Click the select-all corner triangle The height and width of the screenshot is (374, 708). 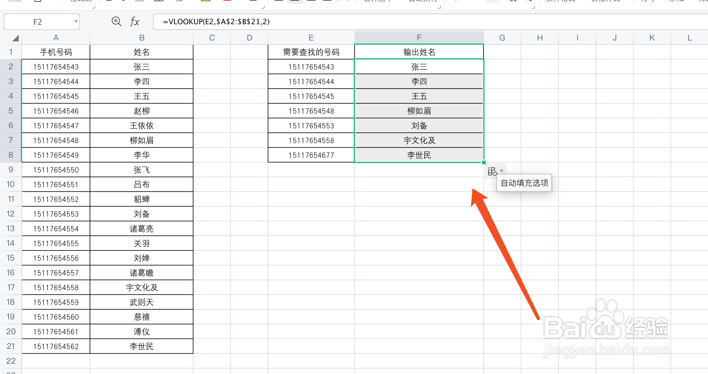pos(15,38)
